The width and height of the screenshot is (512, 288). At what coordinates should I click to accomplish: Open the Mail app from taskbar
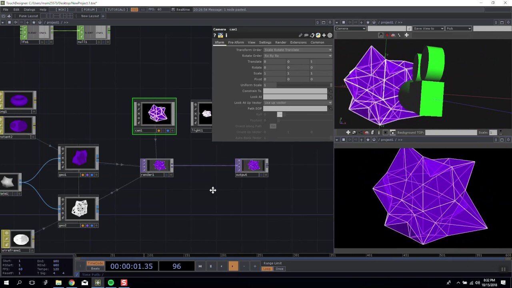click(85, 283)
